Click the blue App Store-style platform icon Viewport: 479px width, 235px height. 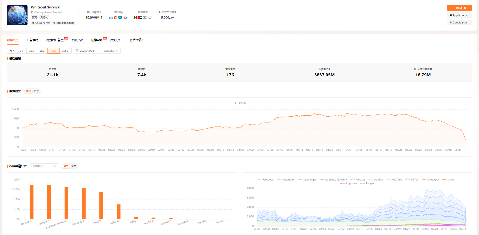coord(120,18)
